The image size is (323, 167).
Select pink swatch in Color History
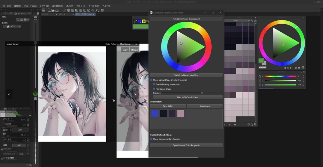tap(181, 113)
